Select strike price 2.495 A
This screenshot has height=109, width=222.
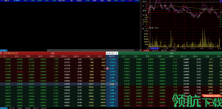click(x=113, y=99)
